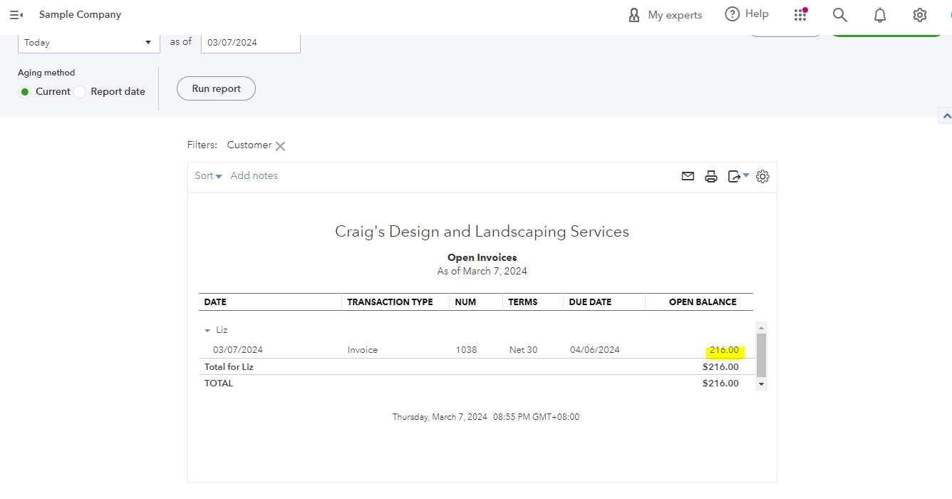Open report customization gear icon
The width and height of the screenshot is (952, 499).
point(762,176)
